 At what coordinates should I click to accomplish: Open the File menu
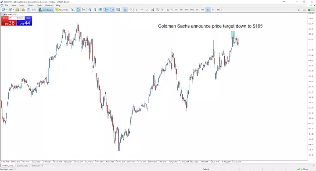(x=7, y=5)
